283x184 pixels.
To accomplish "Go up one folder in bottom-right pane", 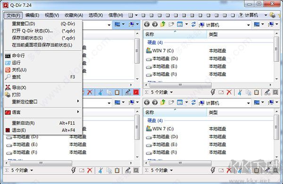I will 163,102.
